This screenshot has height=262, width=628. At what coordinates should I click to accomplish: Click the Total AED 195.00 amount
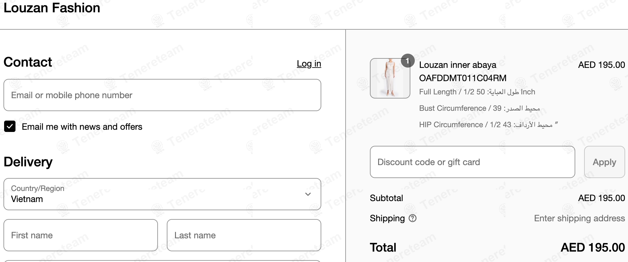tap(593, 247)
